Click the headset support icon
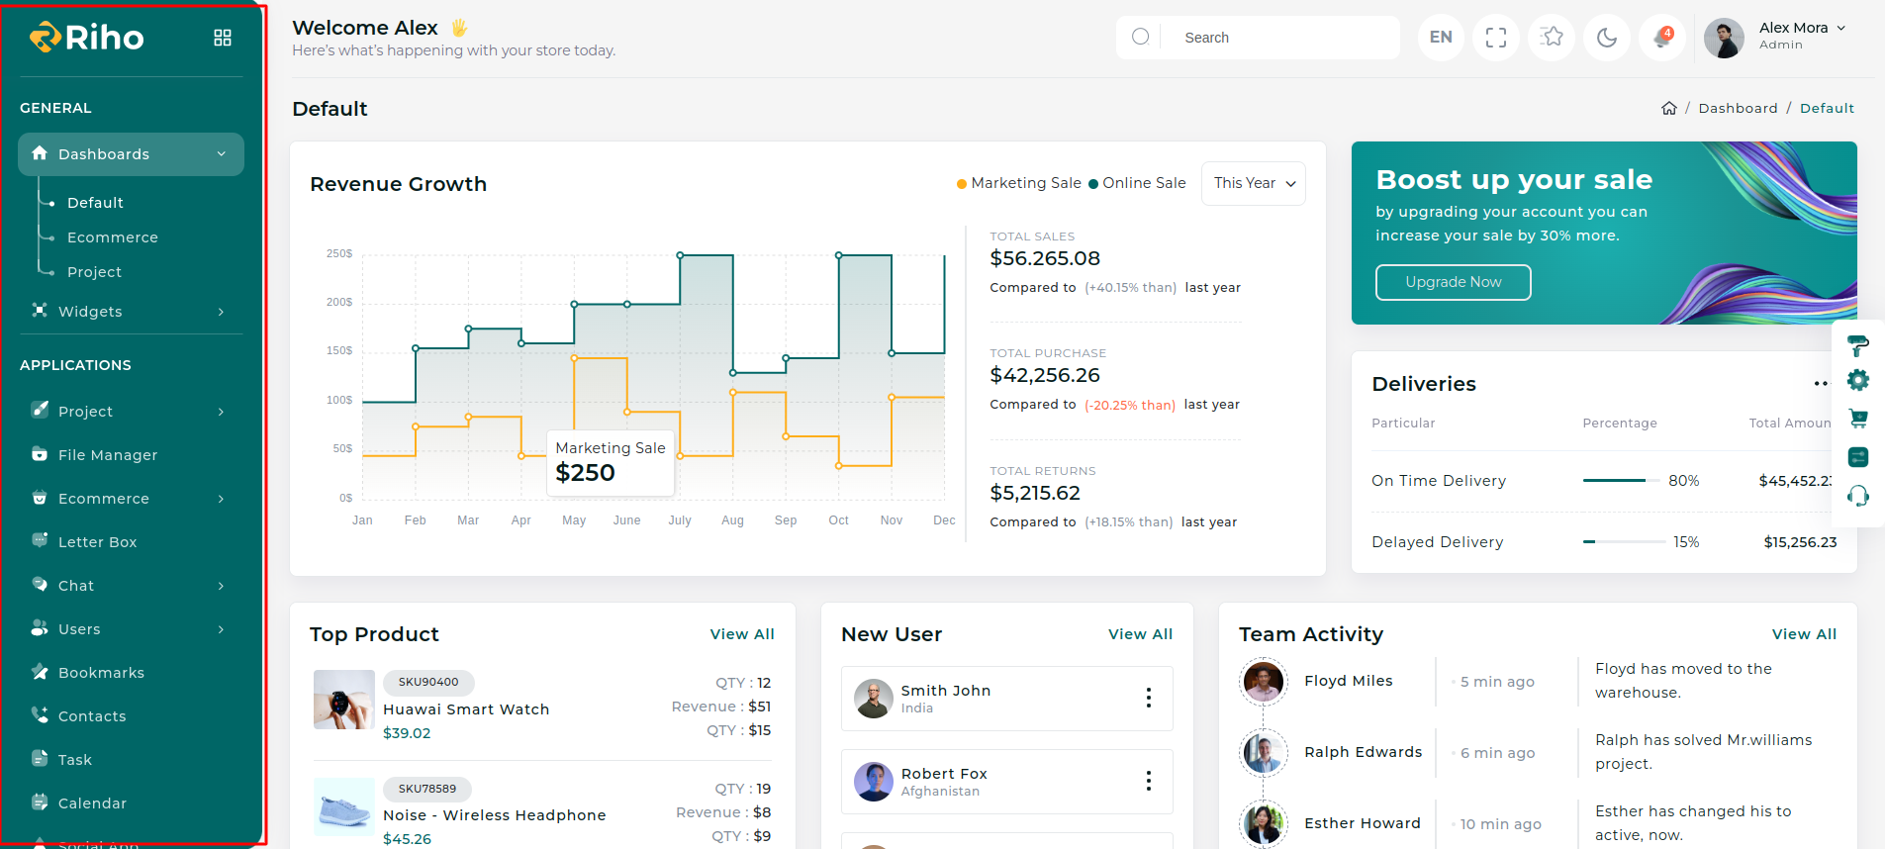1886x849 pixels. [1858, 496]
